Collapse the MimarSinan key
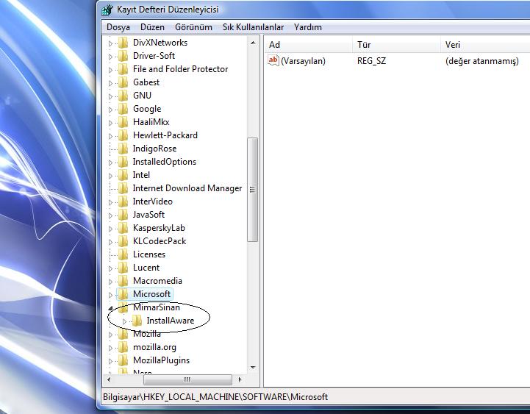530x414 pixels. [110, 308]
